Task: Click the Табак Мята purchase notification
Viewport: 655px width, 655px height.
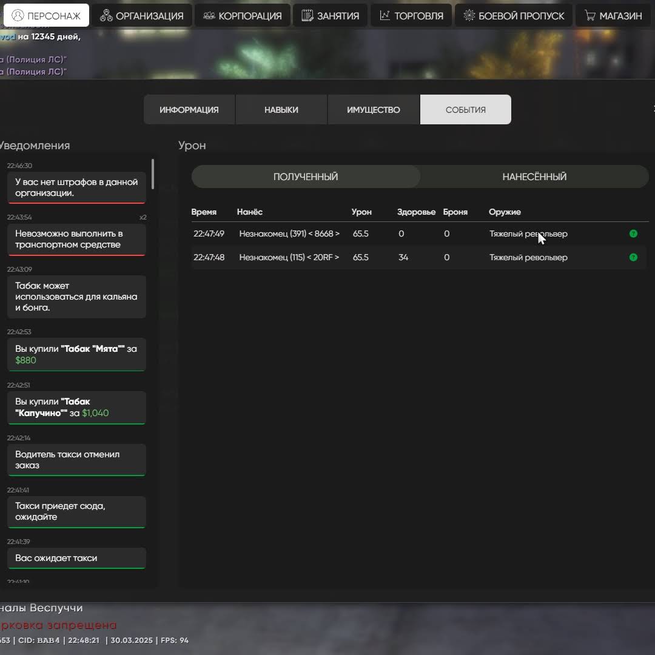Action: (76, 354)
